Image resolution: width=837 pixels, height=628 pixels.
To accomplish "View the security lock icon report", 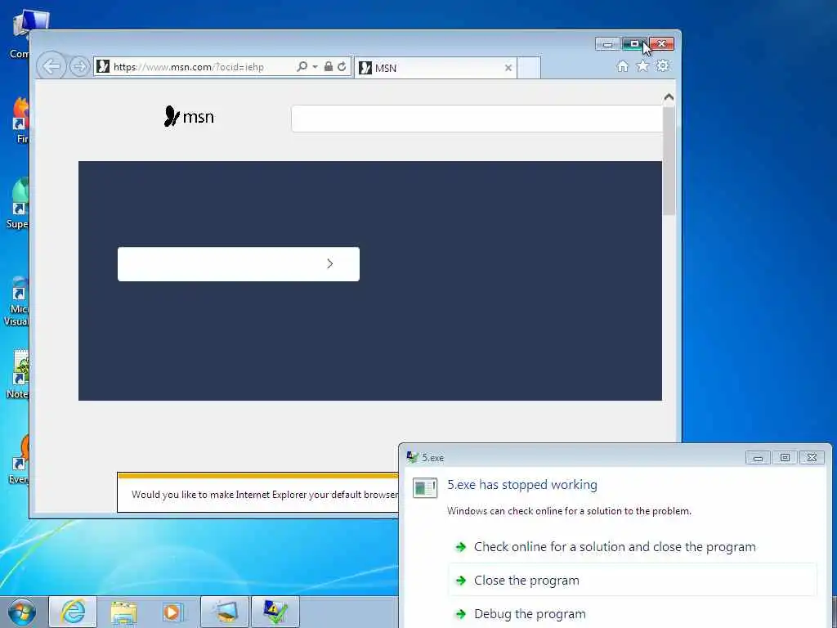I will 329,67.
